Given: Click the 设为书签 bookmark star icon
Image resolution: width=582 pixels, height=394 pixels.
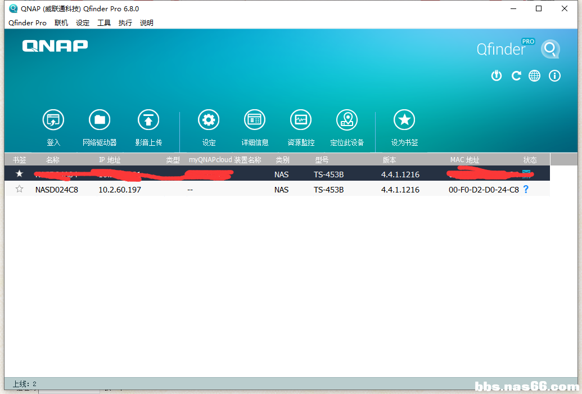Looking at the screenshot, I should (x=404, y=120).
